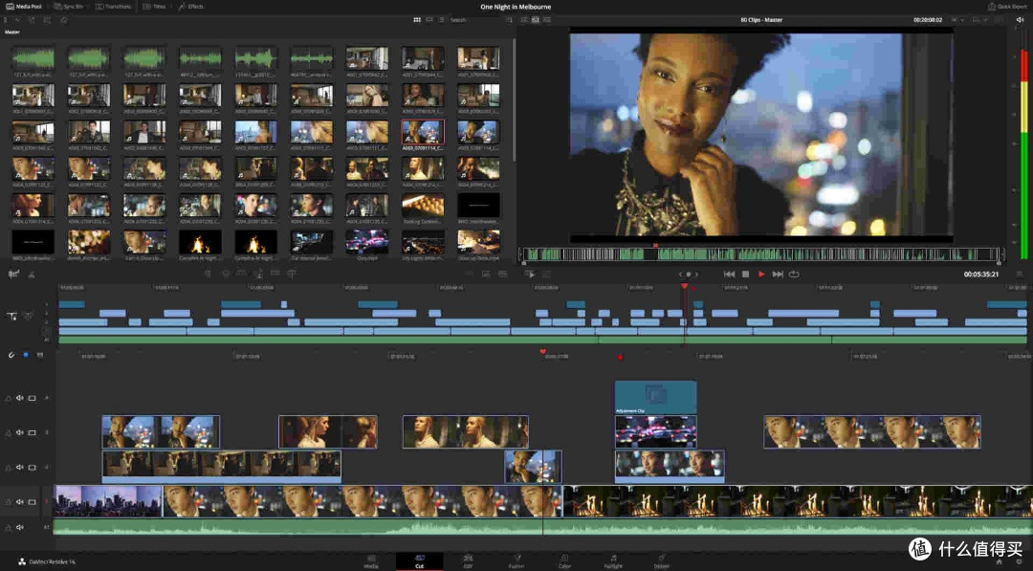Select Timeline viewer mode icon
This screenshot has width=1033, height=571.
point(547,20)
